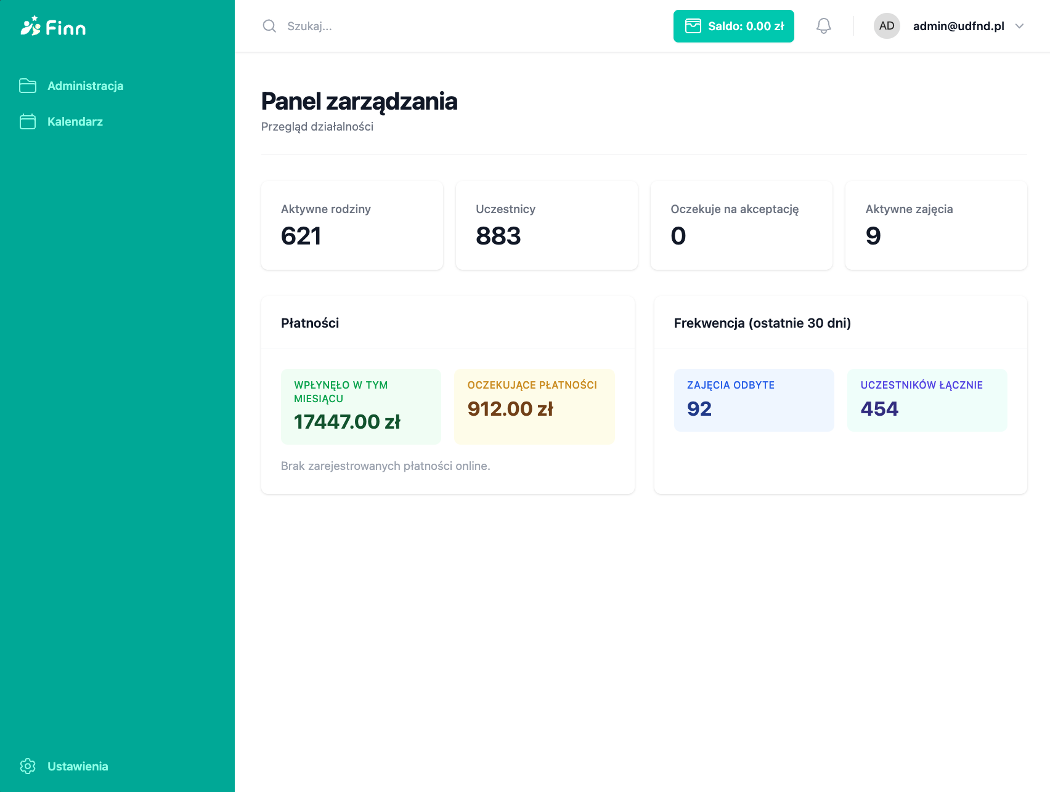Click the Oczekujące płatności tile

coord(534,406)
